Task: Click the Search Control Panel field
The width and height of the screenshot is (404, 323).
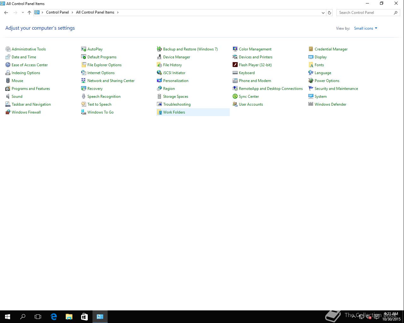Action: (x=368, y=13)
